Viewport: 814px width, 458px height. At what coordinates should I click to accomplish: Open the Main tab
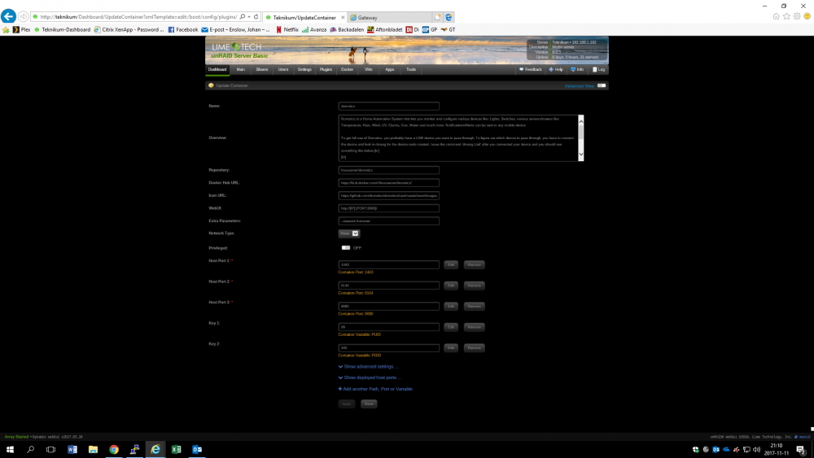(240, 69)
